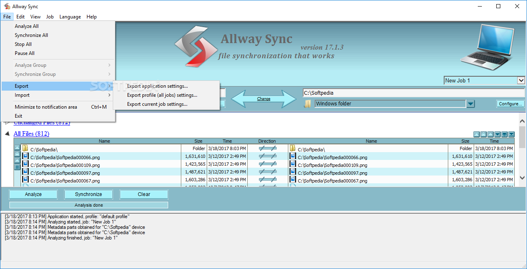The image size is (527, 269).
Task: Select Export profile (all jobs) settings...
Action: (x=167, y=95)
